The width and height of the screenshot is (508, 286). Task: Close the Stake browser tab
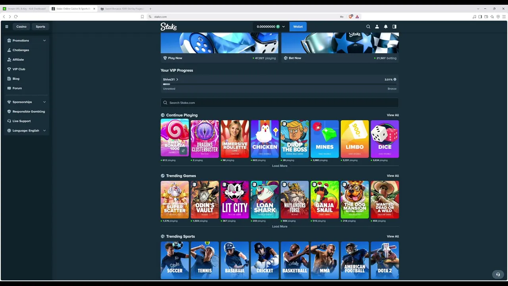[x=94, y=9]
